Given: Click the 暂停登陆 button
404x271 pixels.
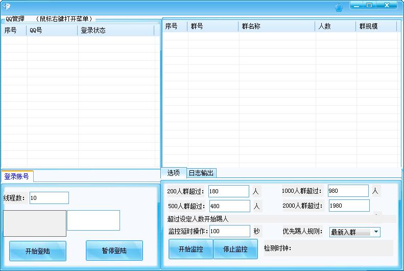Looking at the screenshot, I should coord(114,251).
